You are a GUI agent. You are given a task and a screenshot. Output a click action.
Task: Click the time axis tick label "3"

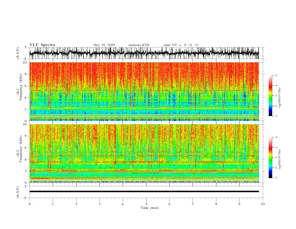pos(99,204)
